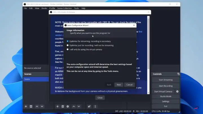Open Settings from Controls panel
This screenshot has width=203, height=114.
(166, 101)
